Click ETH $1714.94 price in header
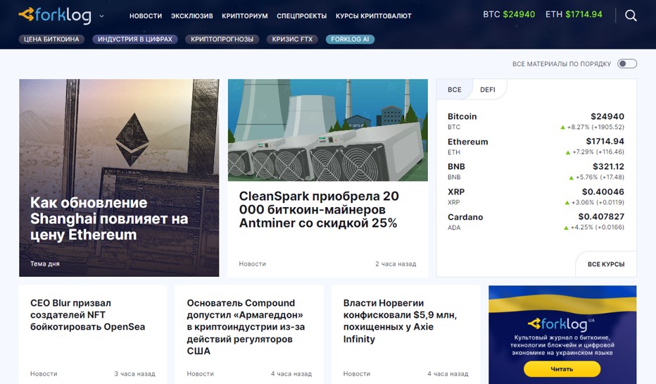656x384 pixels. (574, 14)
